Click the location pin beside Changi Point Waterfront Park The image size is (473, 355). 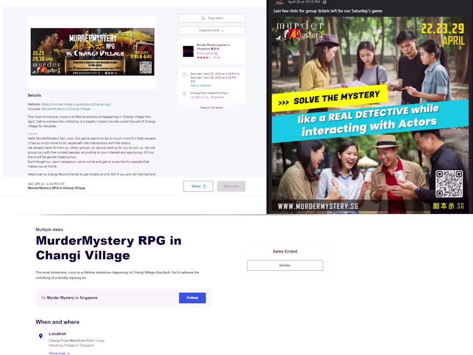[184, 93]
